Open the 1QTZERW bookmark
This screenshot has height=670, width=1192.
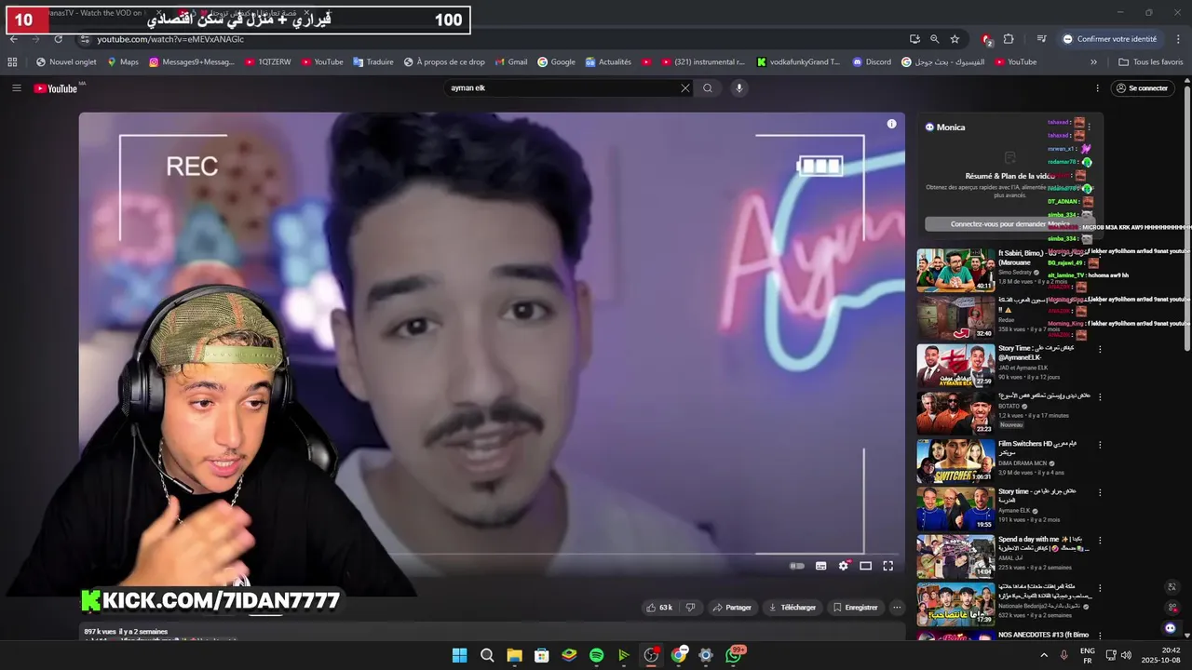(268, 62)
